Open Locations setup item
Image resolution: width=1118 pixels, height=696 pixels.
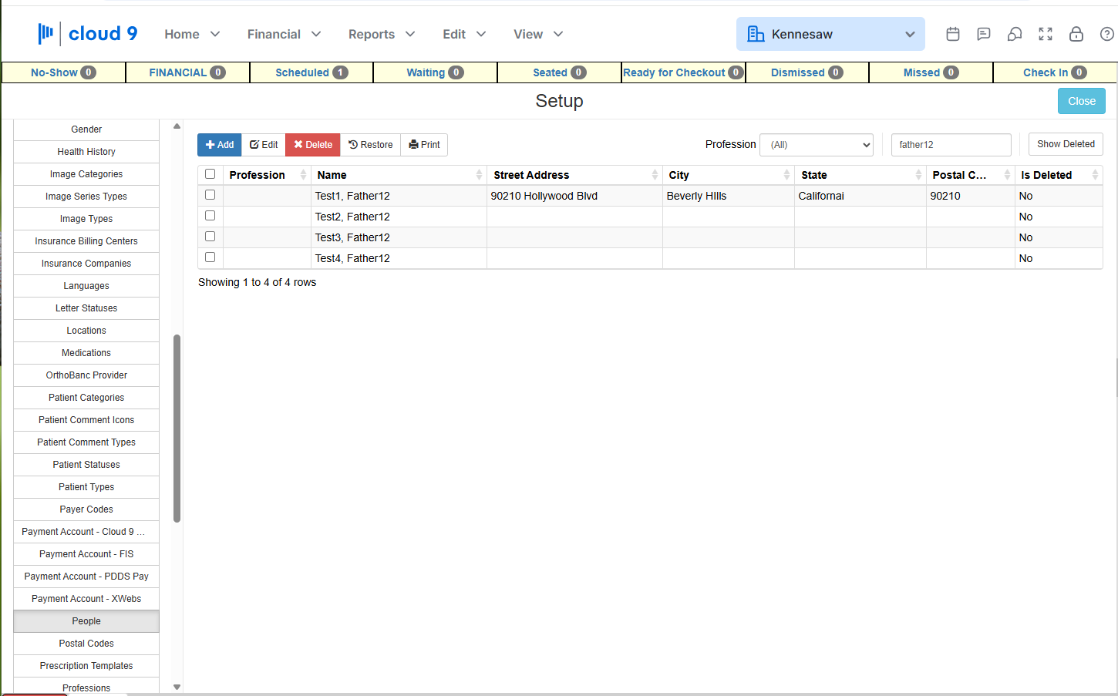pyautogui.click(x=86, y=331)
